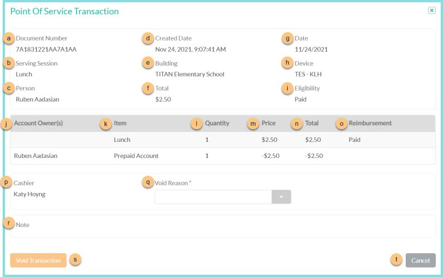443x277 pixels.
Task: Click the Serving Session value Lunch
Action: 24,75
